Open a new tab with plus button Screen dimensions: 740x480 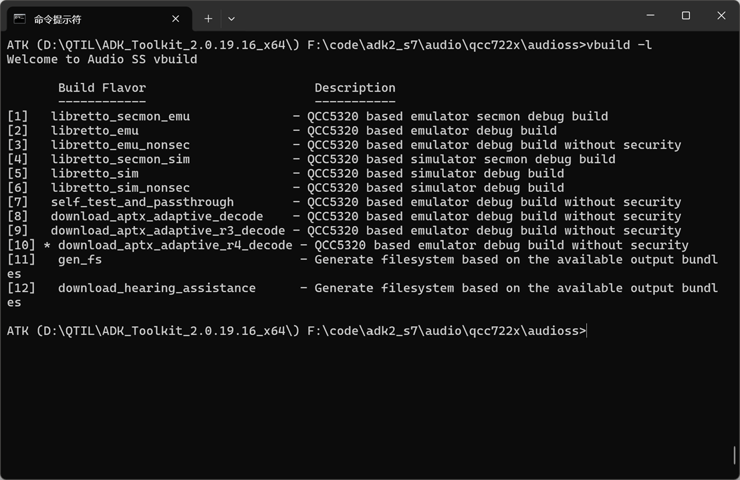209,19
